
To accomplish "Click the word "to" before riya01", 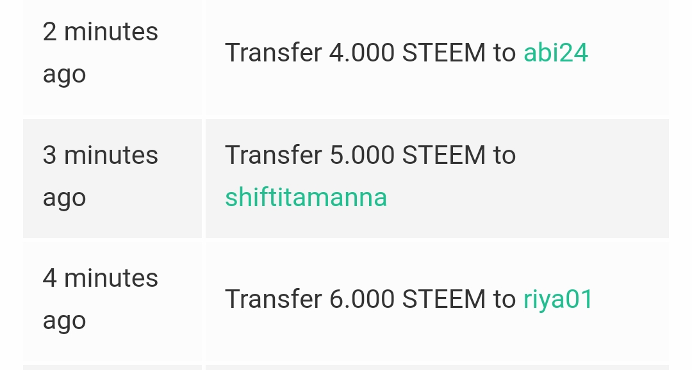I will pyautogui.click(x=504, y=299).
